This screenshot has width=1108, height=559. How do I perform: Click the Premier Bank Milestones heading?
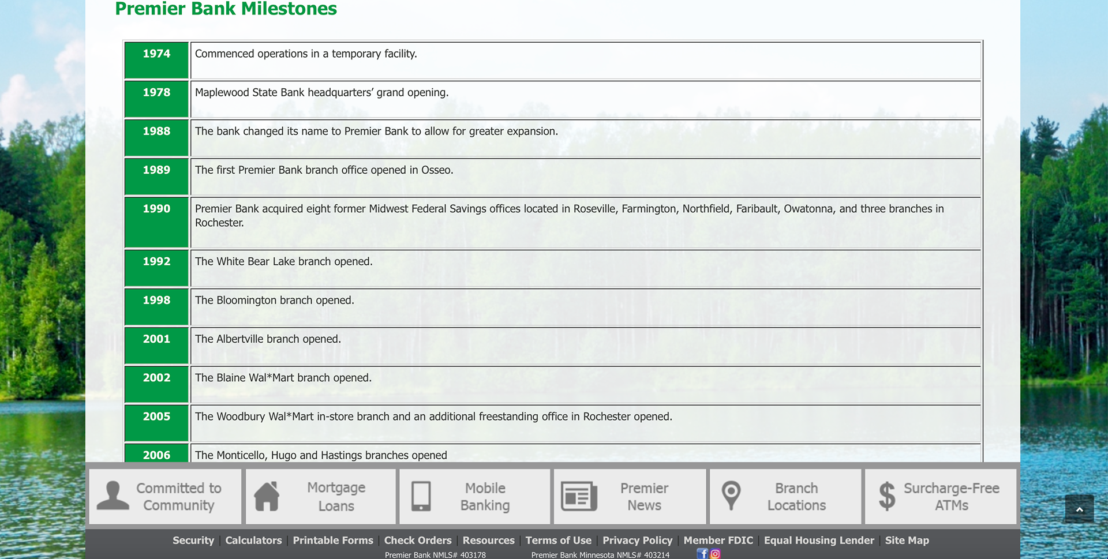226,9
